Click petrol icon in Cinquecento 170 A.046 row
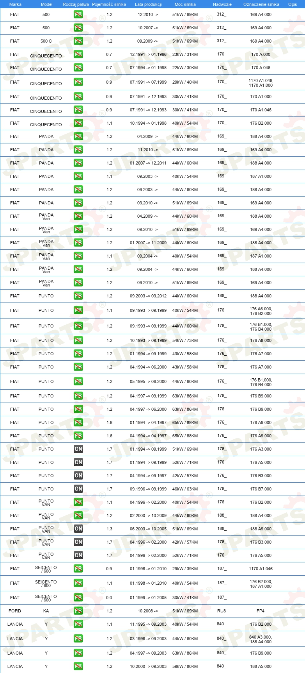The image size is (305, 673). (78, 68)
